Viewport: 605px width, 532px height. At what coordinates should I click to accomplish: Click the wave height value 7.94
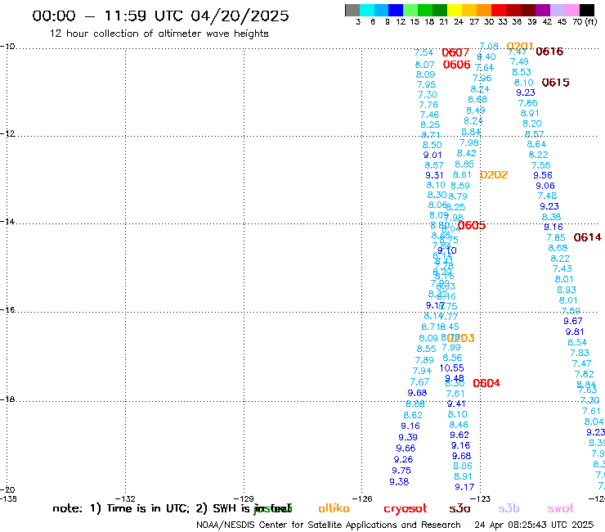[x=422, y=371]
